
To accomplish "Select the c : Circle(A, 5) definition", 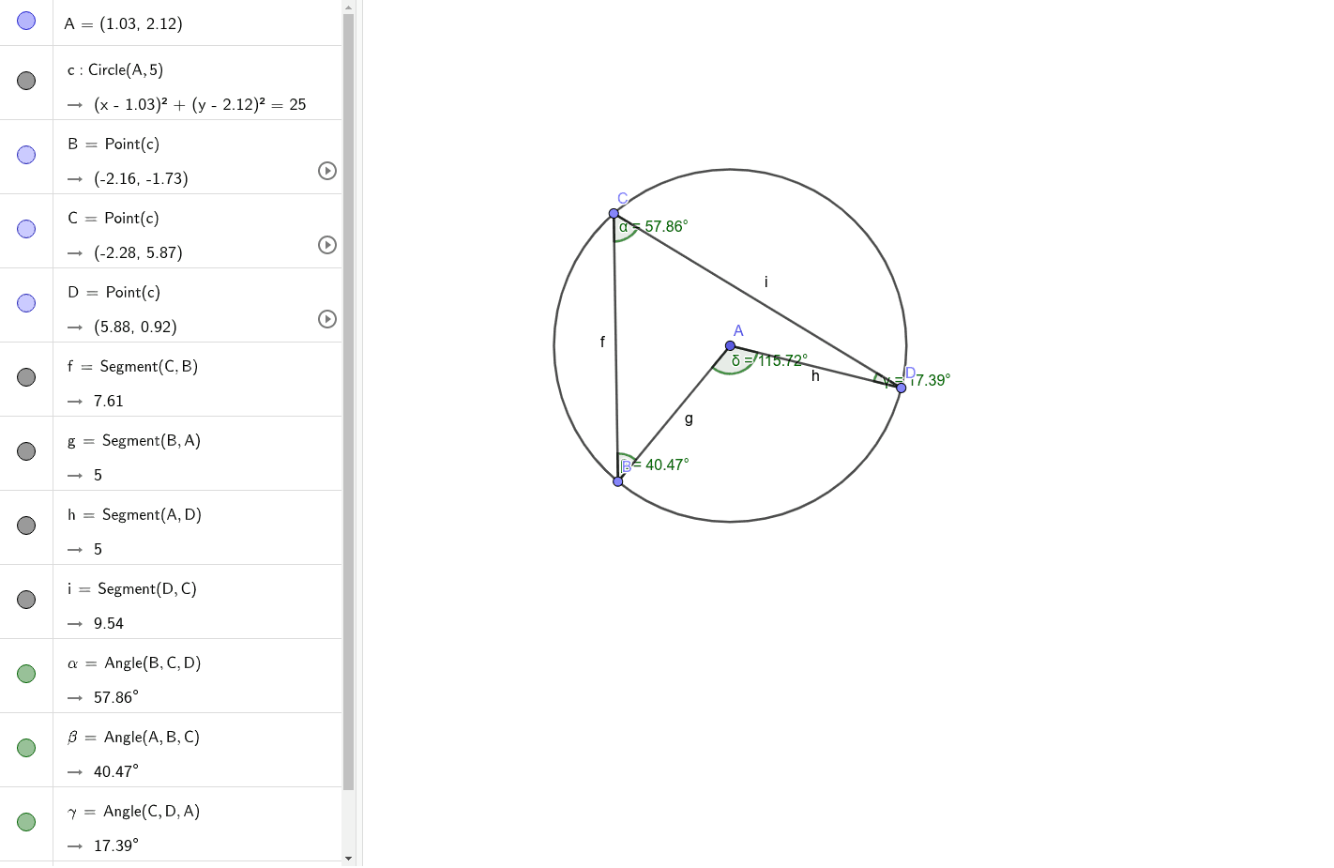I will 115,70.
